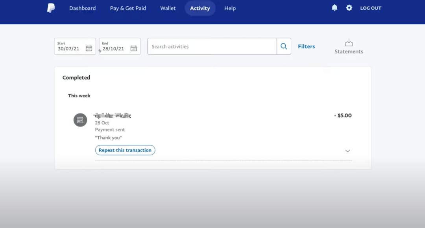The width and height of the screenshot is (425, 228).
Task: Expand the transaction details chevron
Action: pos(347,150)
